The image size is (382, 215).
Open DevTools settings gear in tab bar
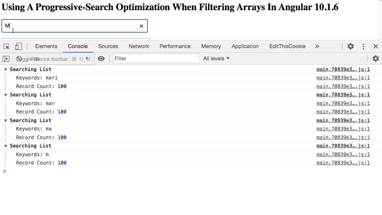pos(350,46)
